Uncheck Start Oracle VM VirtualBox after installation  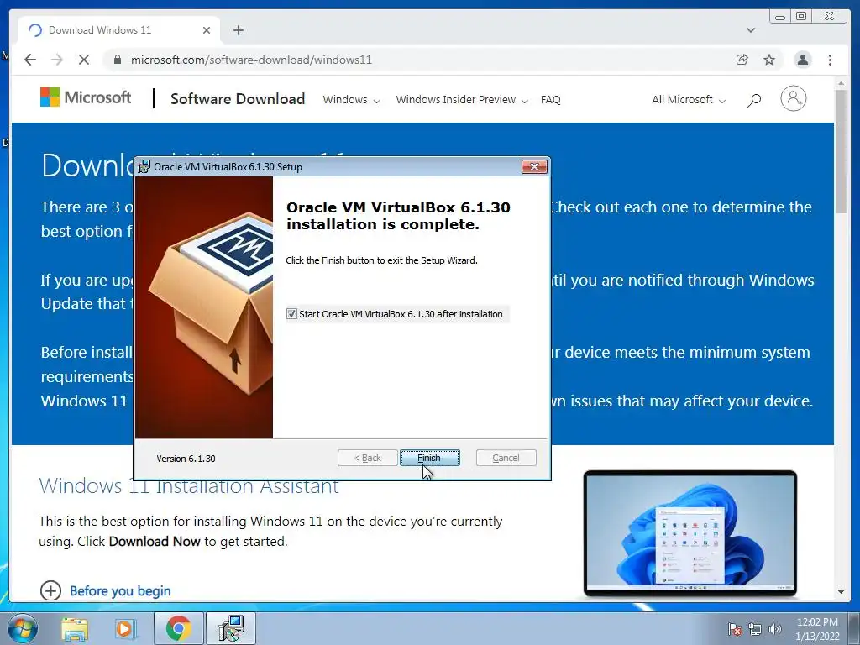291,314
